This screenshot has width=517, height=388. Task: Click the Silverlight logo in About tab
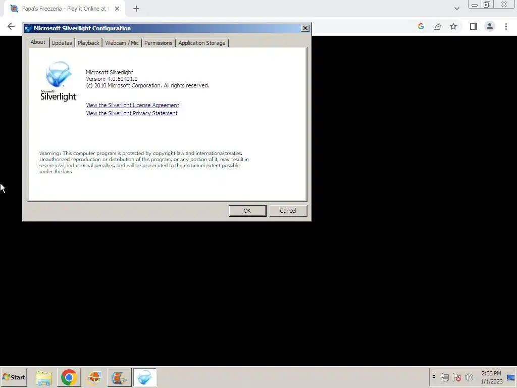click(x=59, y=81)
